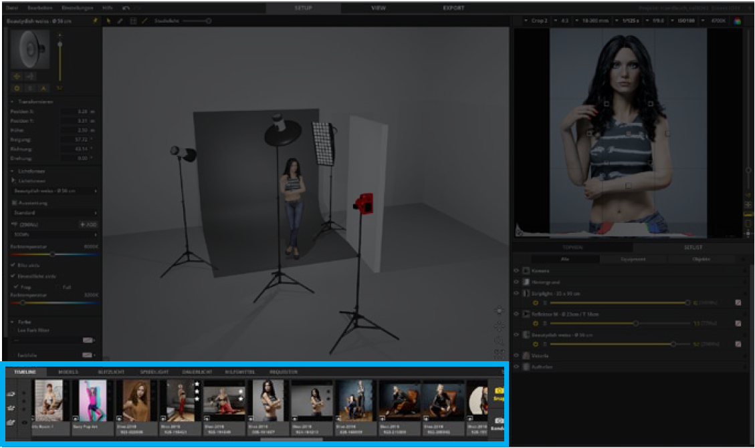Click the RGB color wheel icon
Viewport: 755px width, 448px height.
pos(738,21)
